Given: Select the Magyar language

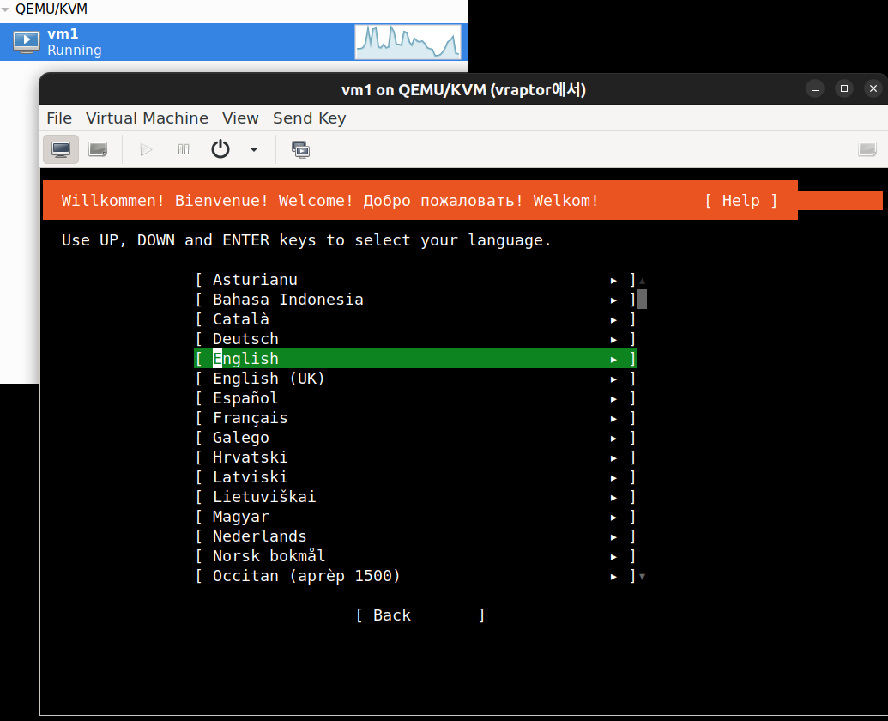Looking at the screenshot, I should [x=415, y=517].
